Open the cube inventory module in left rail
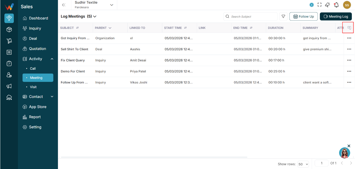The height and width of the screenshot is (169, 357). click(x=9, y=30)
